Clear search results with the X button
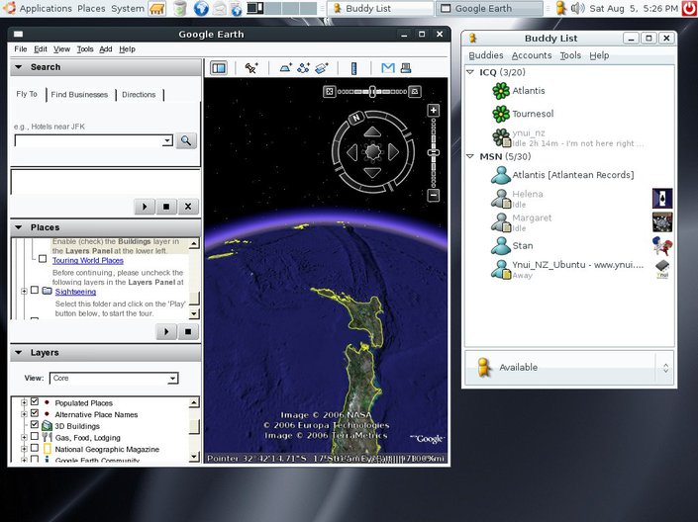Image resolution: width=698 pixels, height=522 pixels. [x=188, y=207]
